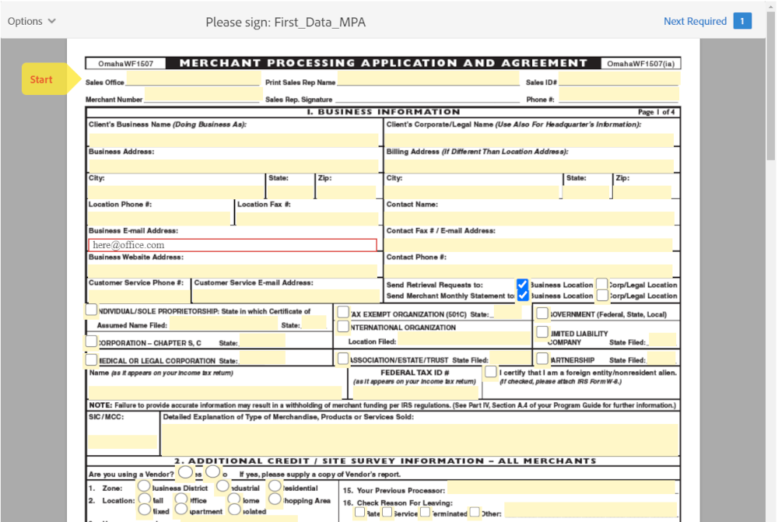Click Client's Business Name (Doing Business As) field
778x522 pixels.
tap(233, 139)
